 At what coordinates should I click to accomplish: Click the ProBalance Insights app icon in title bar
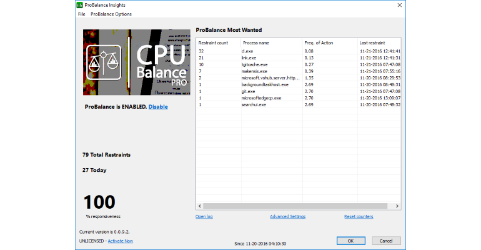(x=80, y=5)
